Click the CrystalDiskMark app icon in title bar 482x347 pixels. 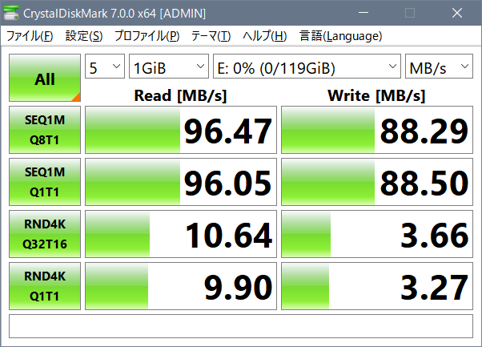10,13
